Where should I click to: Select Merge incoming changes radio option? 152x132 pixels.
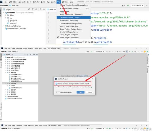56,84
